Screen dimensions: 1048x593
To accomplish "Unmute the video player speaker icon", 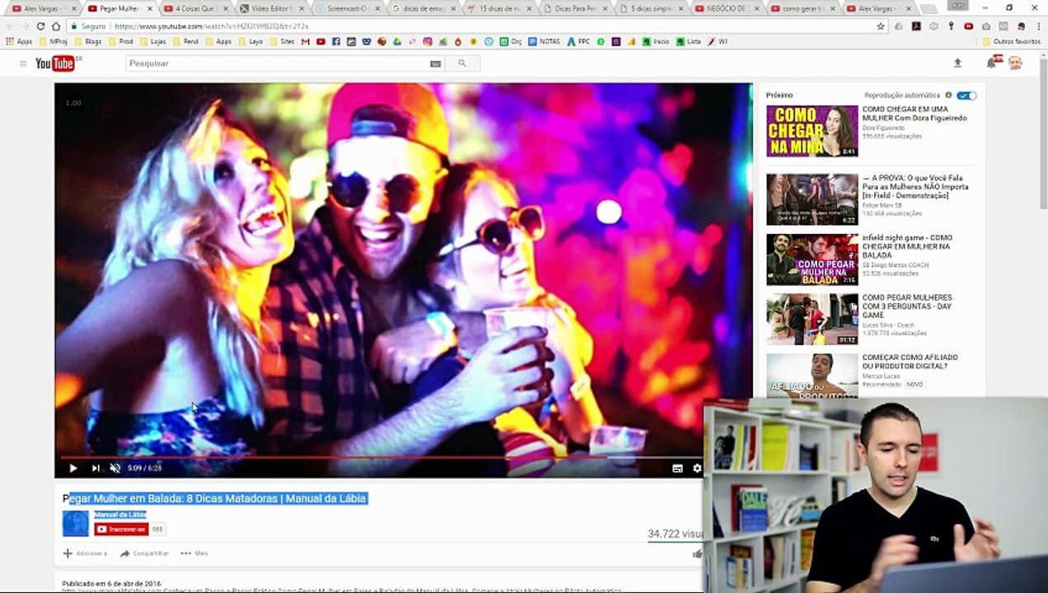I will (x=115, y=468).
